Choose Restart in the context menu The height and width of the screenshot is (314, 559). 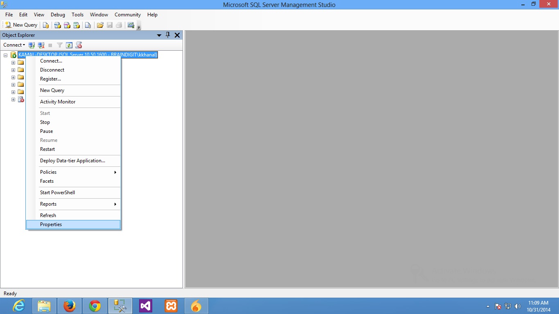[73, 149]
